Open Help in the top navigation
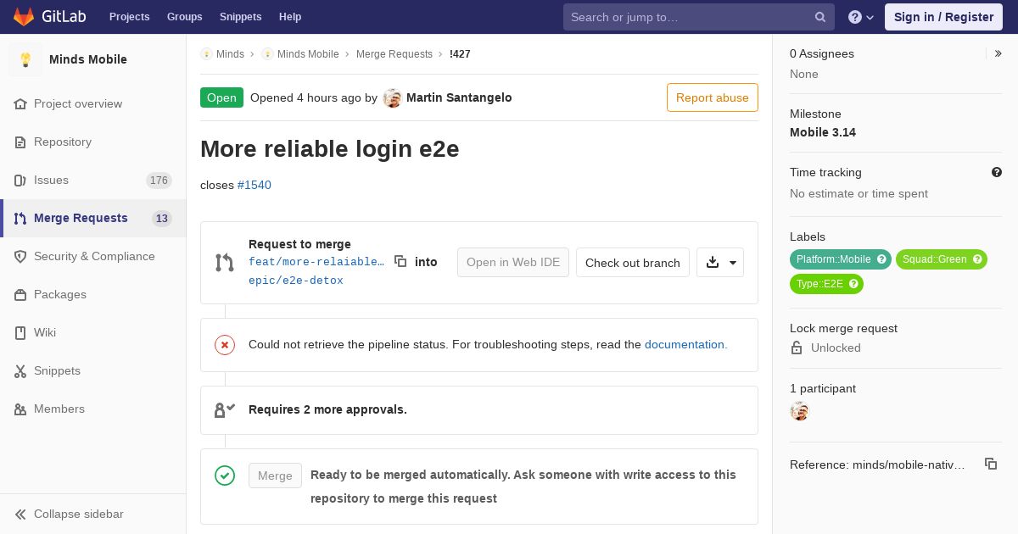Viewport: 1018px width, 534px height. coord(290,17)
